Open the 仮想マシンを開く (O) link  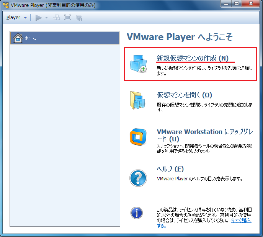(x=184, y=95)
